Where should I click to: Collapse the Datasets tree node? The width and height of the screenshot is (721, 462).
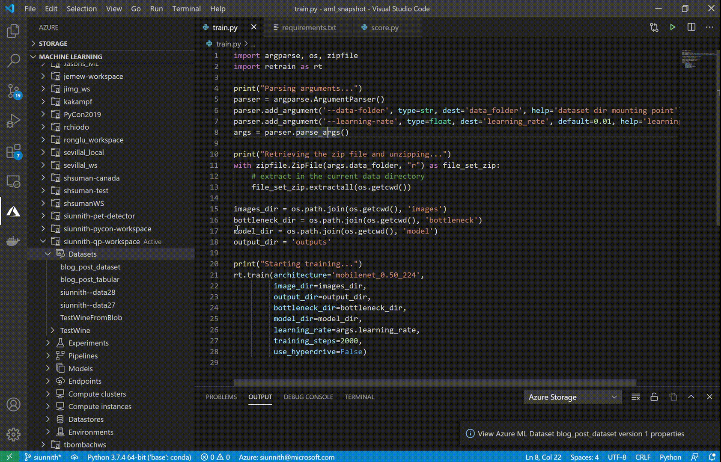pyautogui.click(x=48, y=254)
